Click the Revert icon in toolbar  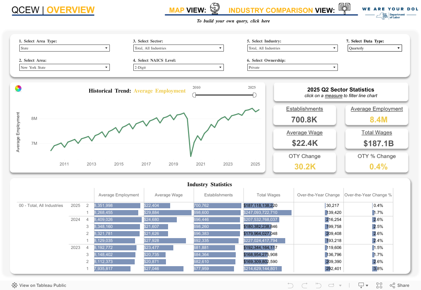(x=318, y=285)
